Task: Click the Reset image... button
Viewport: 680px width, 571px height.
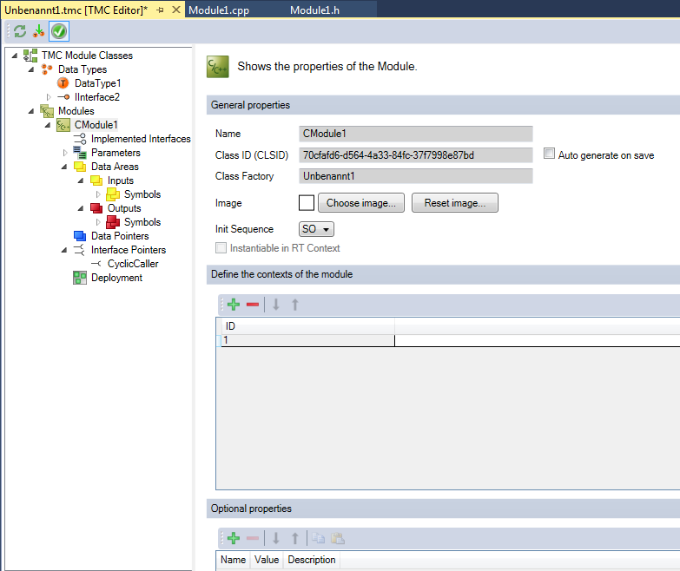Action: click(455, 203)
